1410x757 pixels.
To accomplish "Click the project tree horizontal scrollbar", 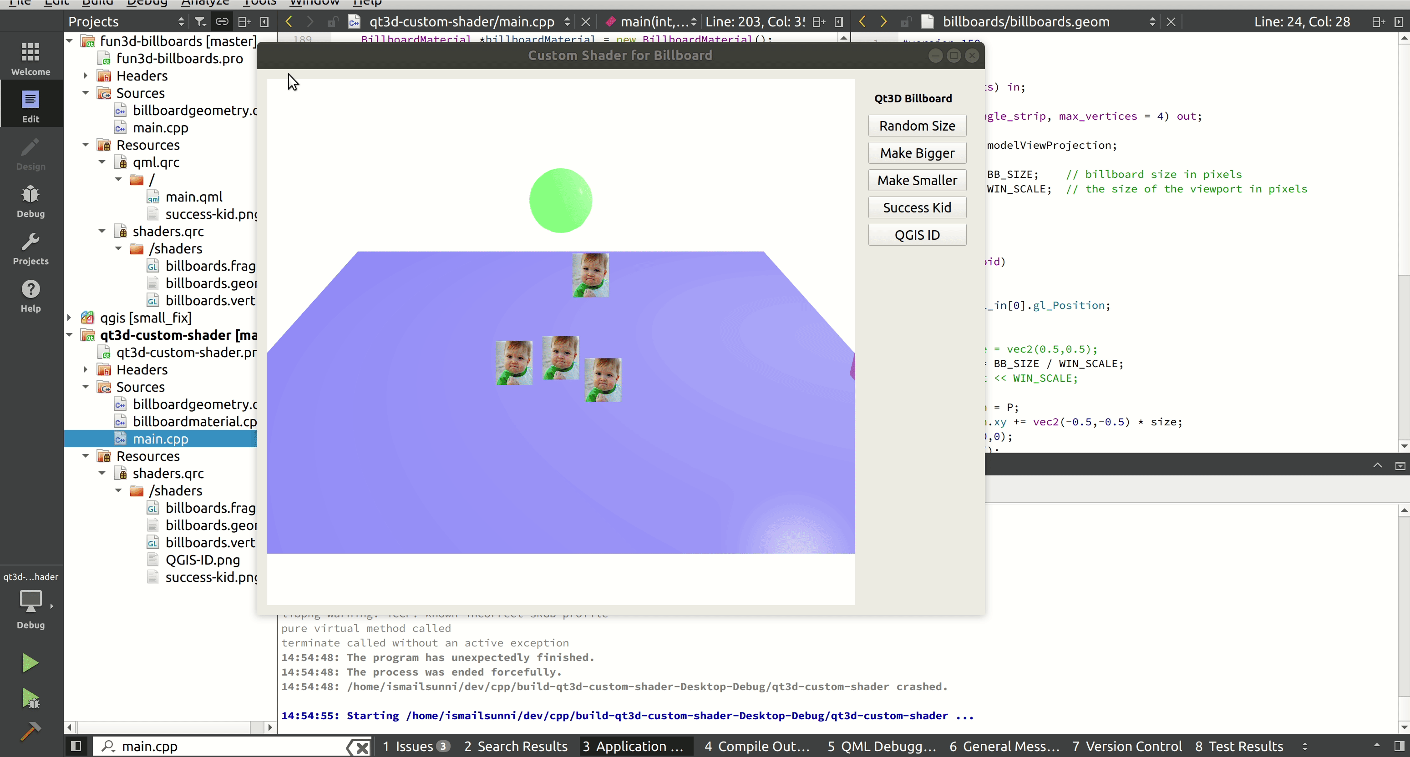I will click(164, 727).
